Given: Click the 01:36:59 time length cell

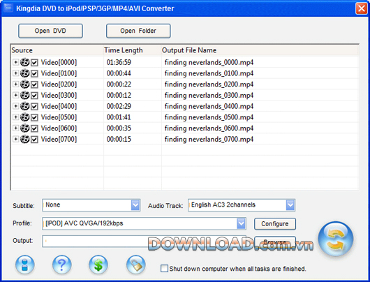Looking at the screenshot, I should click(119, 62).
